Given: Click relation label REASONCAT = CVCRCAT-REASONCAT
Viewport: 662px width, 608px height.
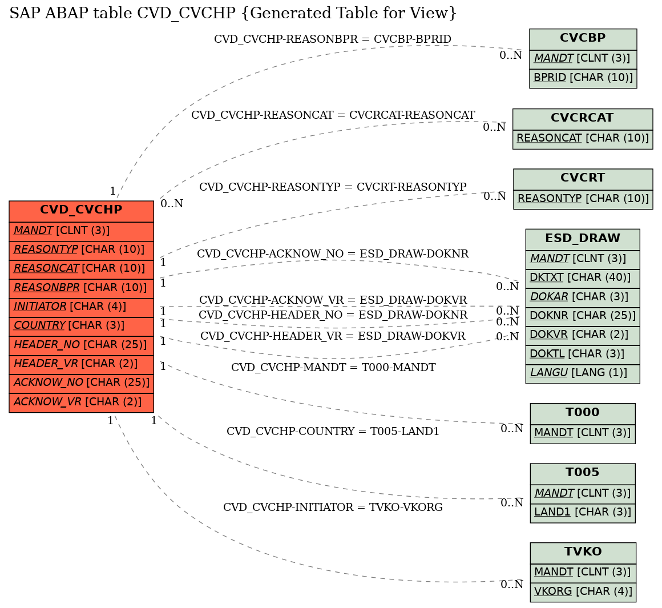Looking at the screenshot, I should (x=333, y=115).
